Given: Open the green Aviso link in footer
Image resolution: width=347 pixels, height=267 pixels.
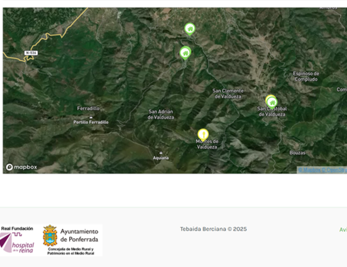Looking at the screenshot, I should point(343,229).
